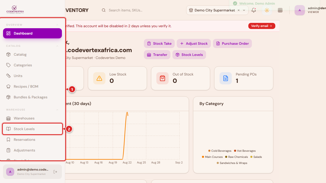The height and width of the screenshot is (183, 326).
Task: Open the Pending POs card
Action: tap(244, 78)
